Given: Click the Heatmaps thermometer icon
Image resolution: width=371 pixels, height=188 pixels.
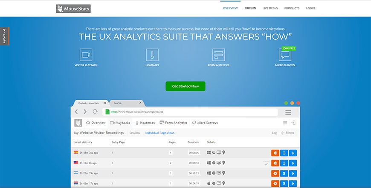Looking at the screenshot, I should [151, 55].
